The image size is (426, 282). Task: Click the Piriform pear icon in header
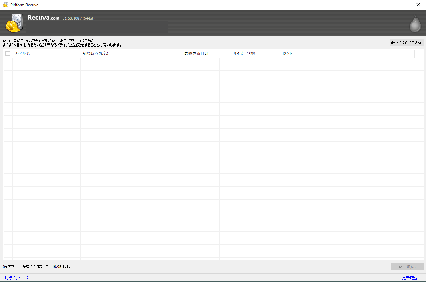click(x=414, y=24)
